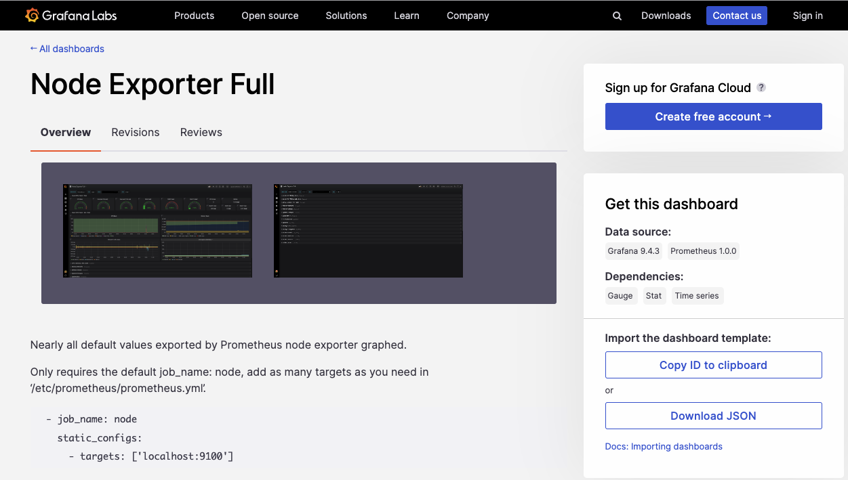
Task: Click the Time series dependency tag
Action: (697, 296)
